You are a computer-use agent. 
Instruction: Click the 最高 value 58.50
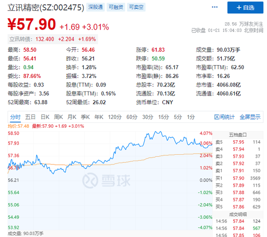[x=30, y=50]
